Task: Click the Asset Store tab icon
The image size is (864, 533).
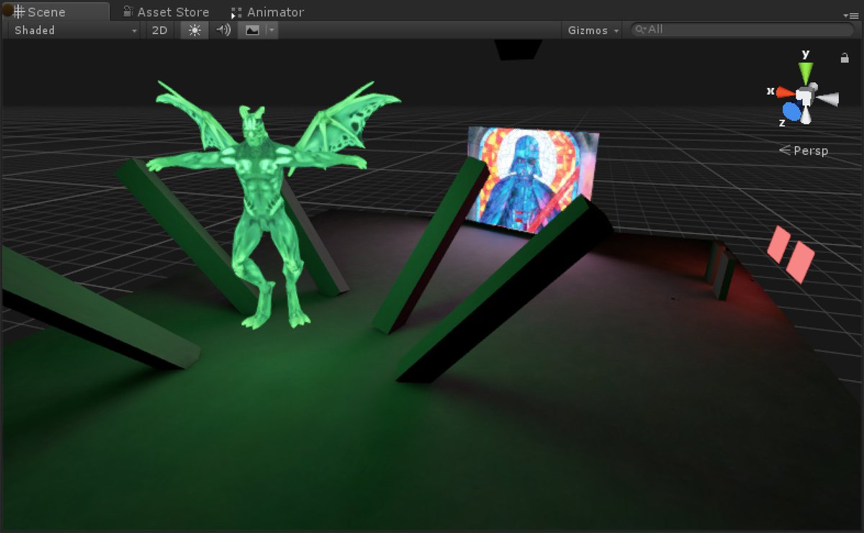Action: 127,12
